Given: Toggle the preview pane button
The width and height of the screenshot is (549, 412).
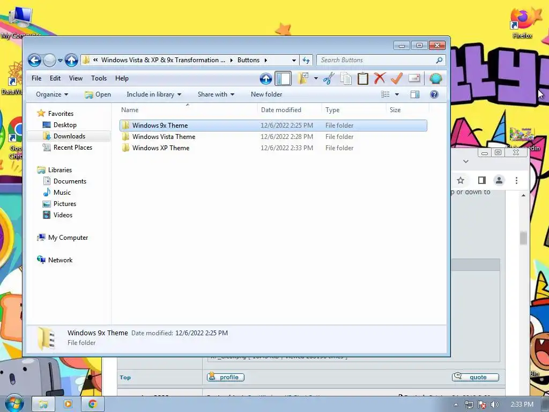Looking at the screenshot, I should click(415, 94).
